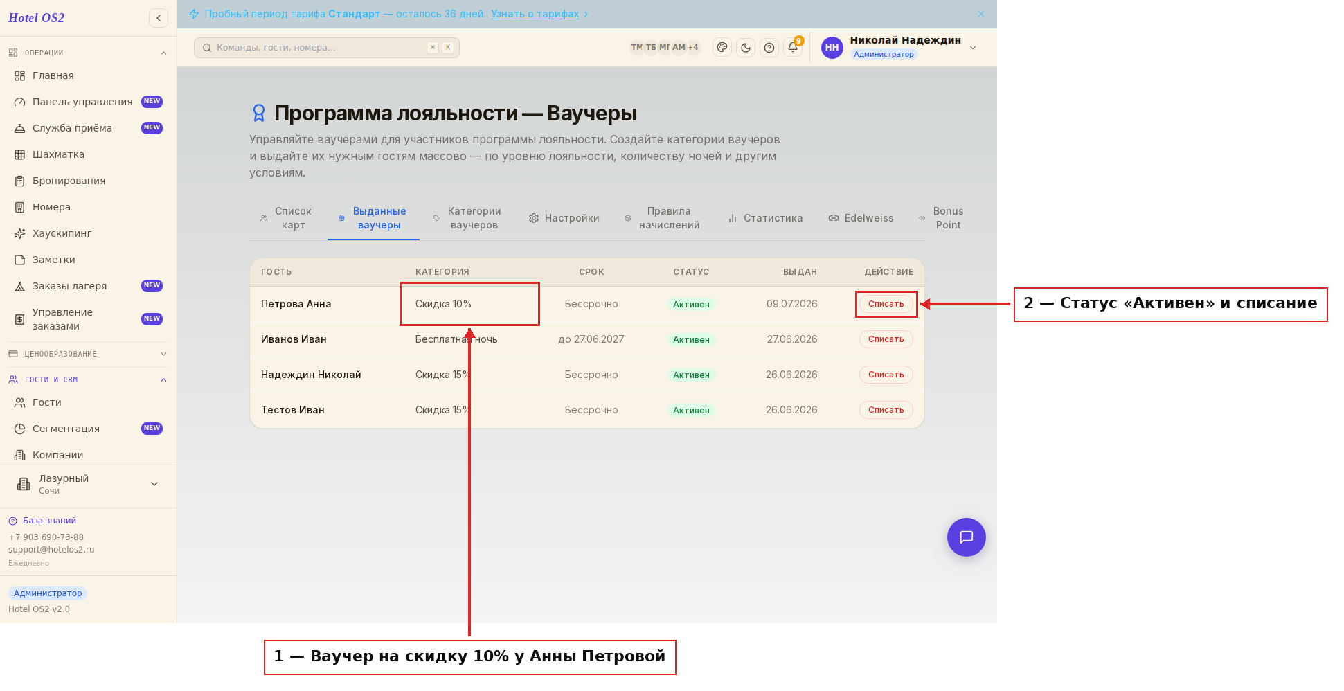1344x691 pixels.
Task: Click issue date 09.07.2026
Action: [791, 304]
